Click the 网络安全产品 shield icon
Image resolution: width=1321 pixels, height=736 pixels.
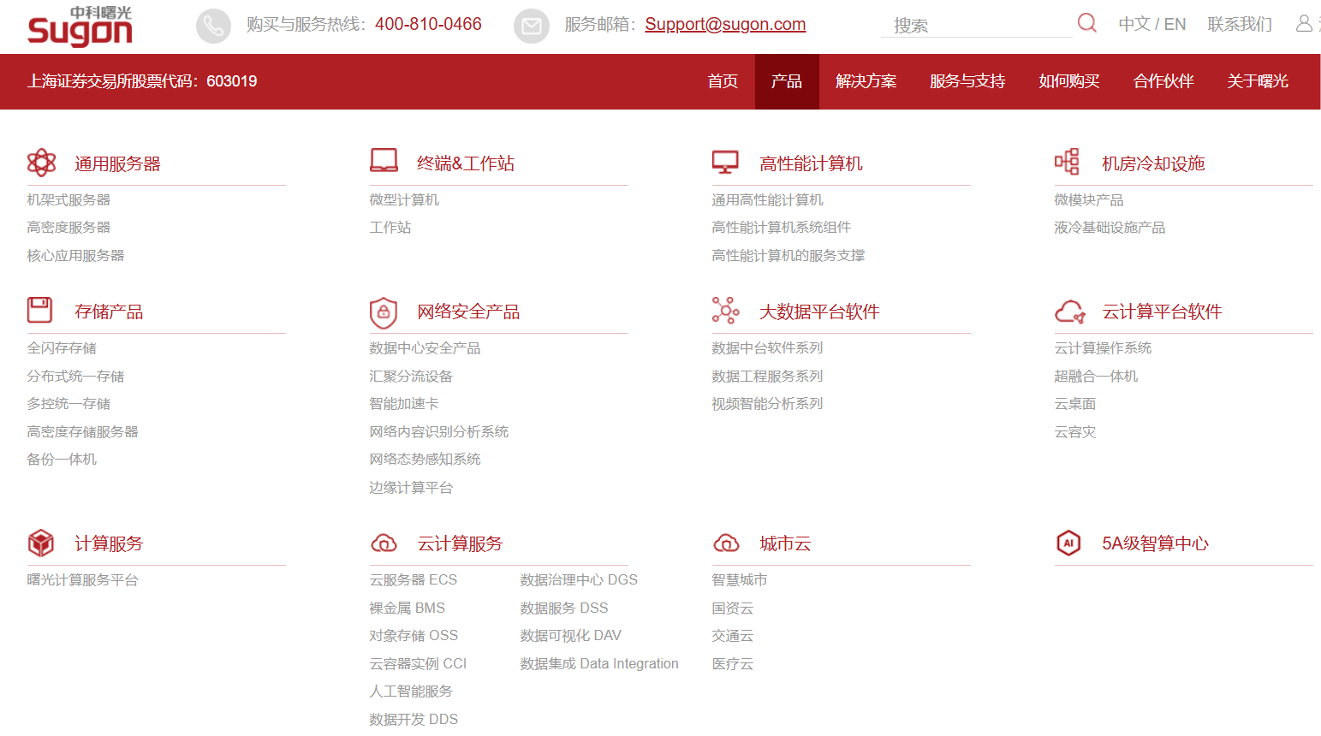384,312
